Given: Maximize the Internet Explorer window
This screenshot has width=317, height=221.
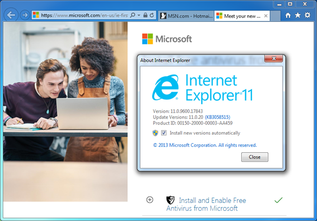Looking at the screenshot, I should (x=290, y=4).
